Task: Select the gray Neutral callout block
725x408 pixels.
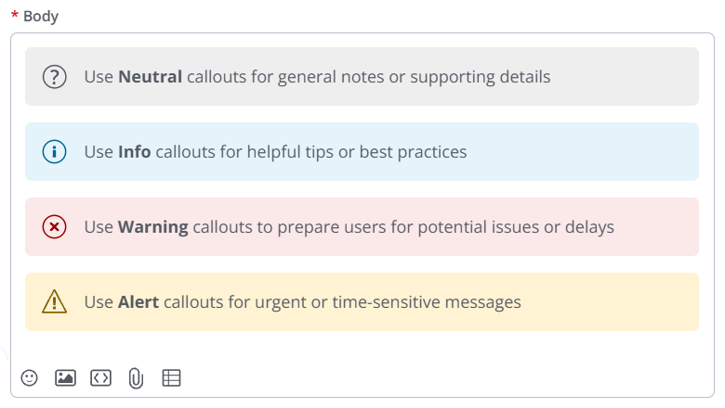Action: click(362, 77)
